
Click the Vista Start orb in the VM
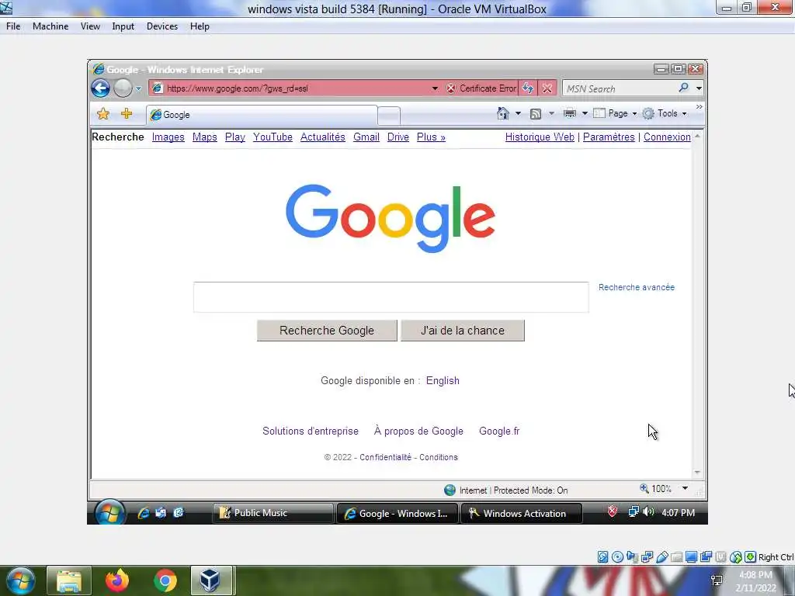click(x=109, y=513)
